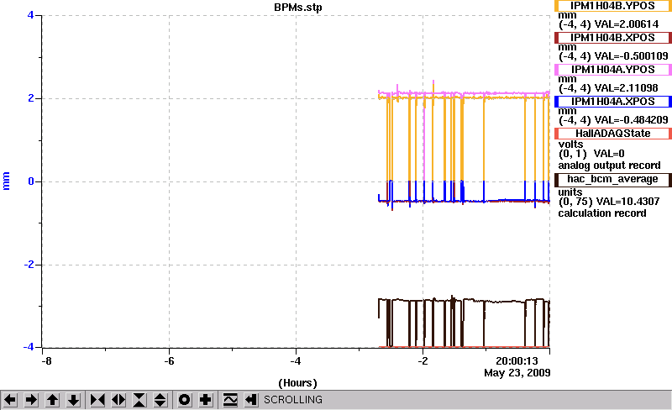Click the graph refresh waveform icon
672x410 pixels.
[230, 400]
